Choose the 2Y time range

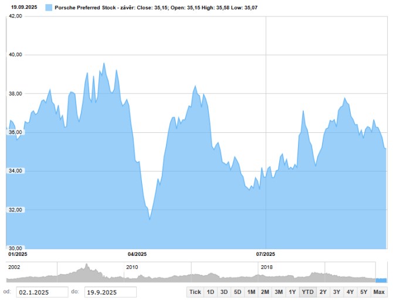(323, 292)
